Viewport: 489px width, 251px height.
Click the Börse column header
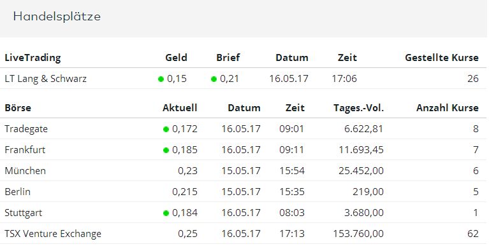pyautogui.click(x=18, y=108)
